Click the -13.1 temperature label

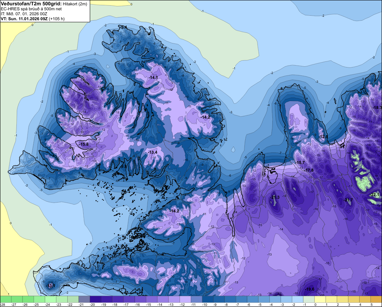(x=50, y=286)
